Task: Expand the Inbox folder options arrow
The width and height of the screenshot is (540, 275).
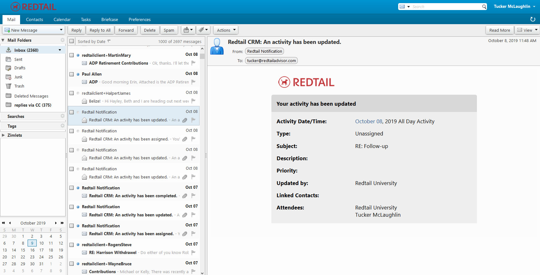Action: tap(60, 50)
